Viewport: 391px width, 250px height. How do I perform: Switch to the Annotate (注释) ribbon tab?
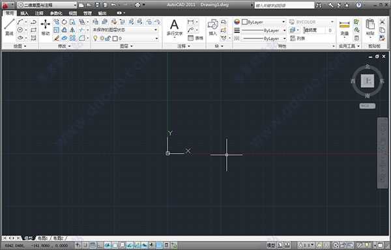[39, 13]
